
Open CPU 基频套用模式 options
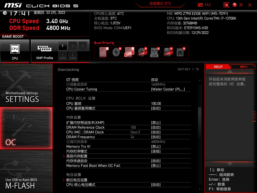[128, 108]
